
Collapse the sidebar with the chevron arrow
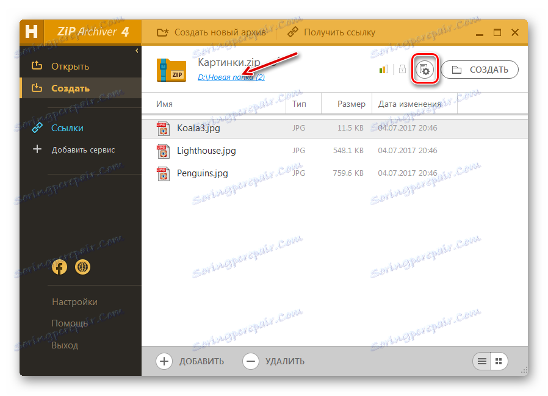[x=137, y=51]
